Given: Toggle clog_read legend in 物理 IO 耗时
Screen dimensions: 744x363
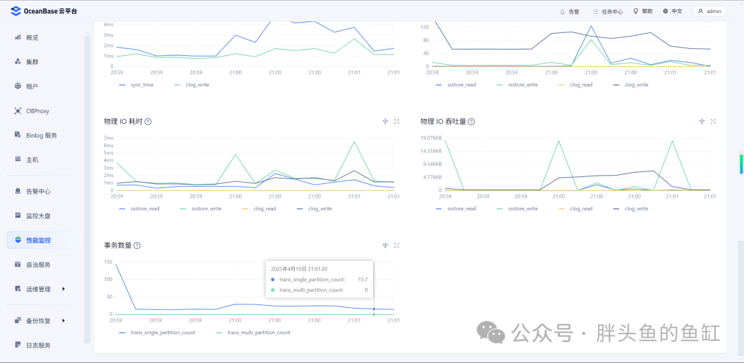Looking at the screenshot, I should tap(258, 209).
